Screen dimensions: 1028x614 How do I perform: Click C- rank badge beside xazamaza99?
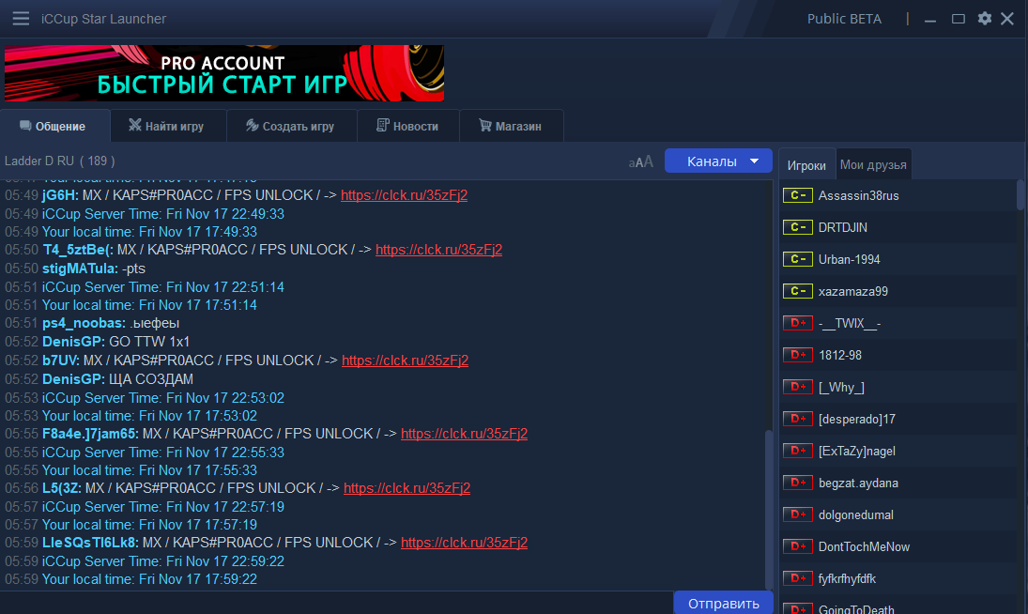tap(797, 291)
